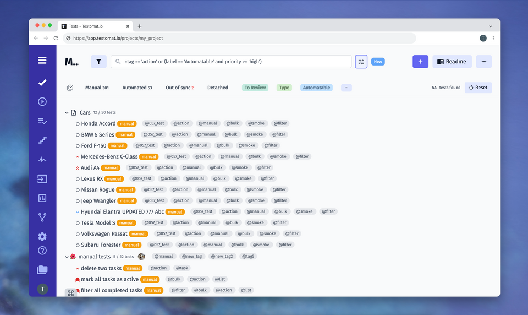This screenshot has width=528, height=315.
Task: Click double-arrow priority icon of Audi A4
Action: coord(78,168)
